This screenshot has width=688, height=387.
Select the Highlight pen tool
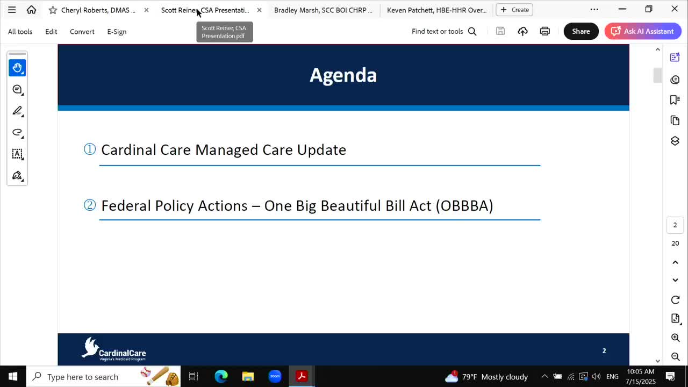tap(17, 111)
